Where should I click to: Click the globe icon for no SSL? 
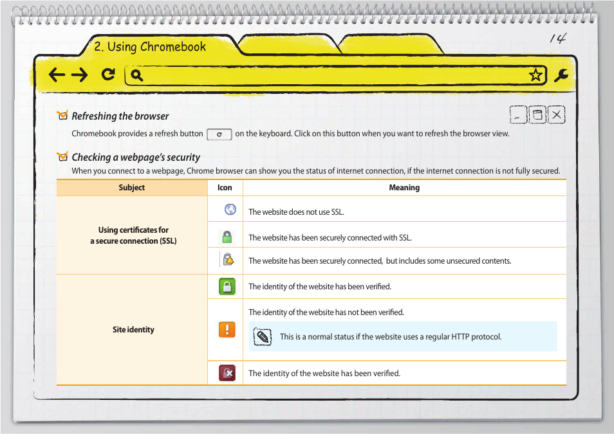point(230,210)
